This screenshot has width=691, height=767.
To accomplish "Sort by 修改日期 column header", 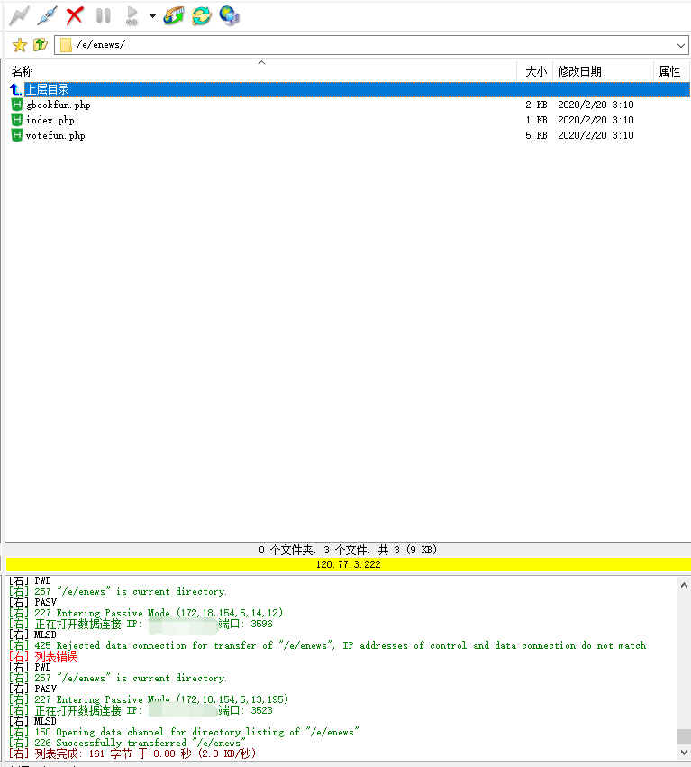I will [x=603, y=71].
